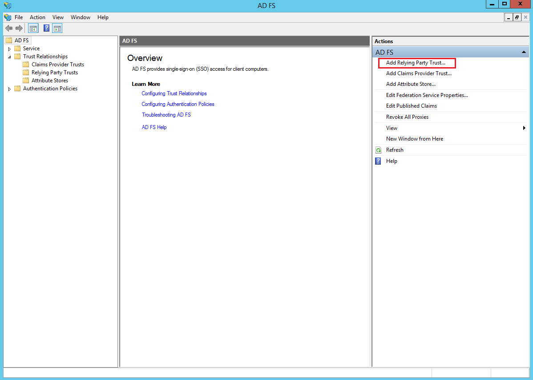Click the Relying Party Trusts folder icon

[x=26, y=73]
